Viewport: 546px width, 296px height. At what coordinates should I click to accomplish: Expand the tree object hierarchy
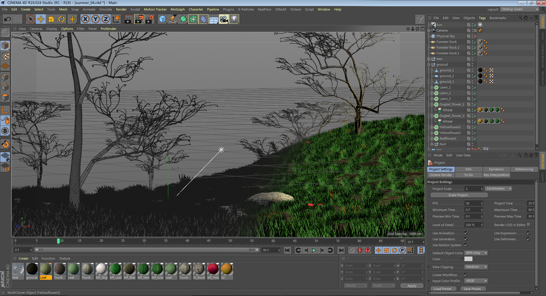[x=429, y=59]
